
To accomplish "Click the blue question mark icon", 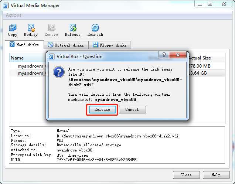I will point(59,72).
